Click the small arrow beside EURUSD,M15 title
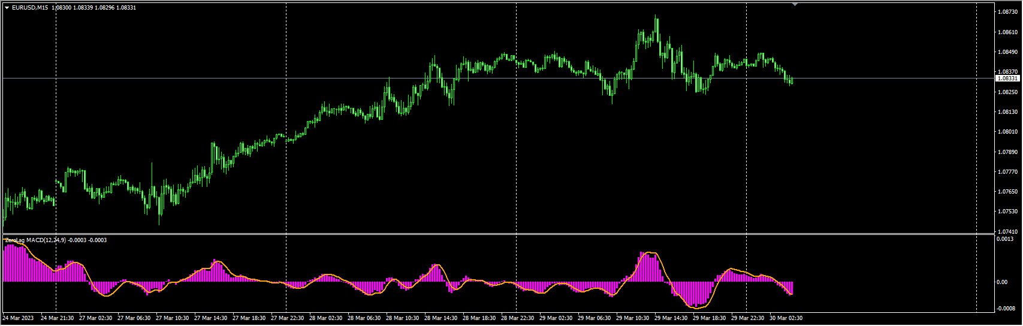The height and width of the screenshot is (326, 1023). (x=7, y=8)
